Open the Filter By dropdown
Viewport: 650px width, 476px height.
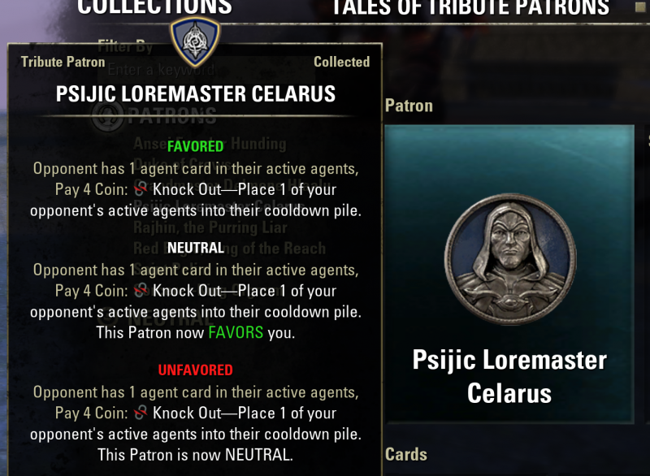125,46
